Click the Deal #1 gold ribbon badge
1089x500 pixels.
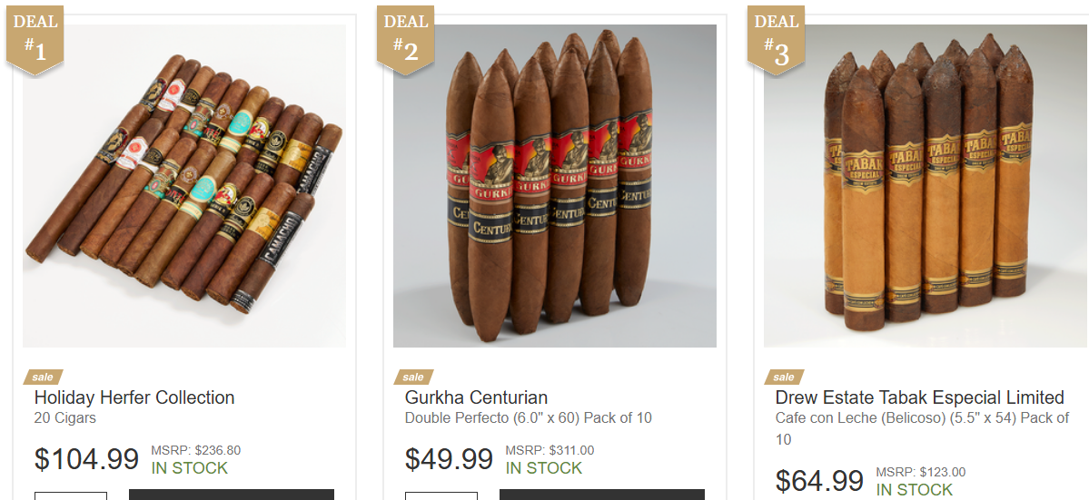pyautogui.click(x=35, y=40)
